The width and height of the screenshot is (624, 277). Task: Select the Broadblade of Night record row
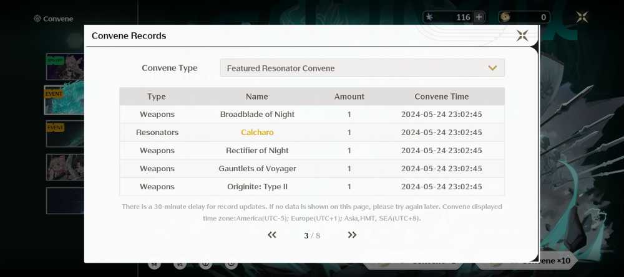point(312,115)
